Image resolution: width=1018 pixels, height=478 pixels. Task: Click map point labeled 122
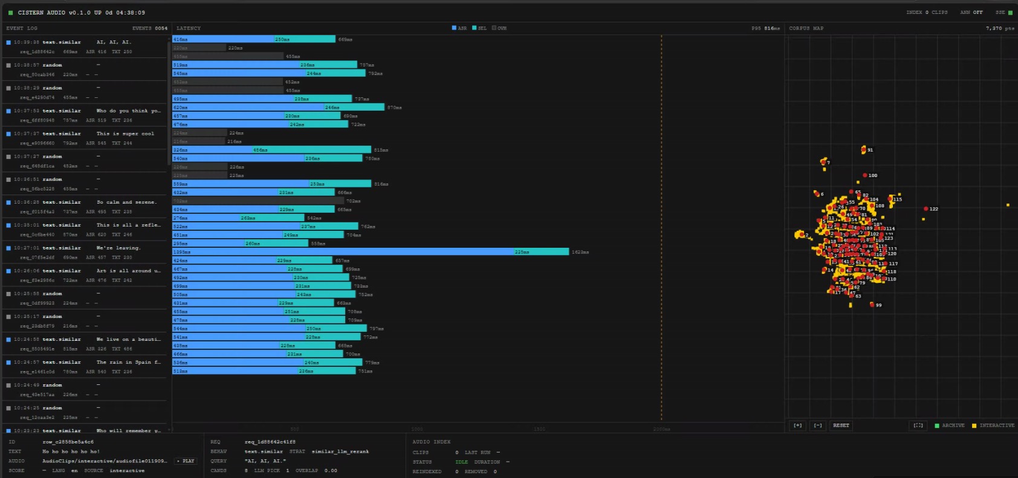click(x=926, y=208)
